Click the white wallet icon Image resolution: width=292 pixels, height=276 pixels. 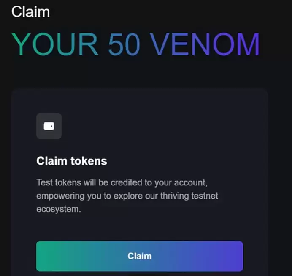(49, 126)
